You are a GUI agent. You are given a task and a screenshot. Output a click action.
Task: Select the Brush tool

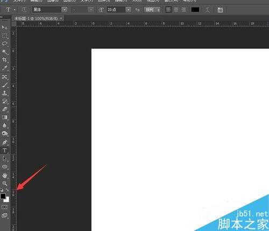pos(5,85)
